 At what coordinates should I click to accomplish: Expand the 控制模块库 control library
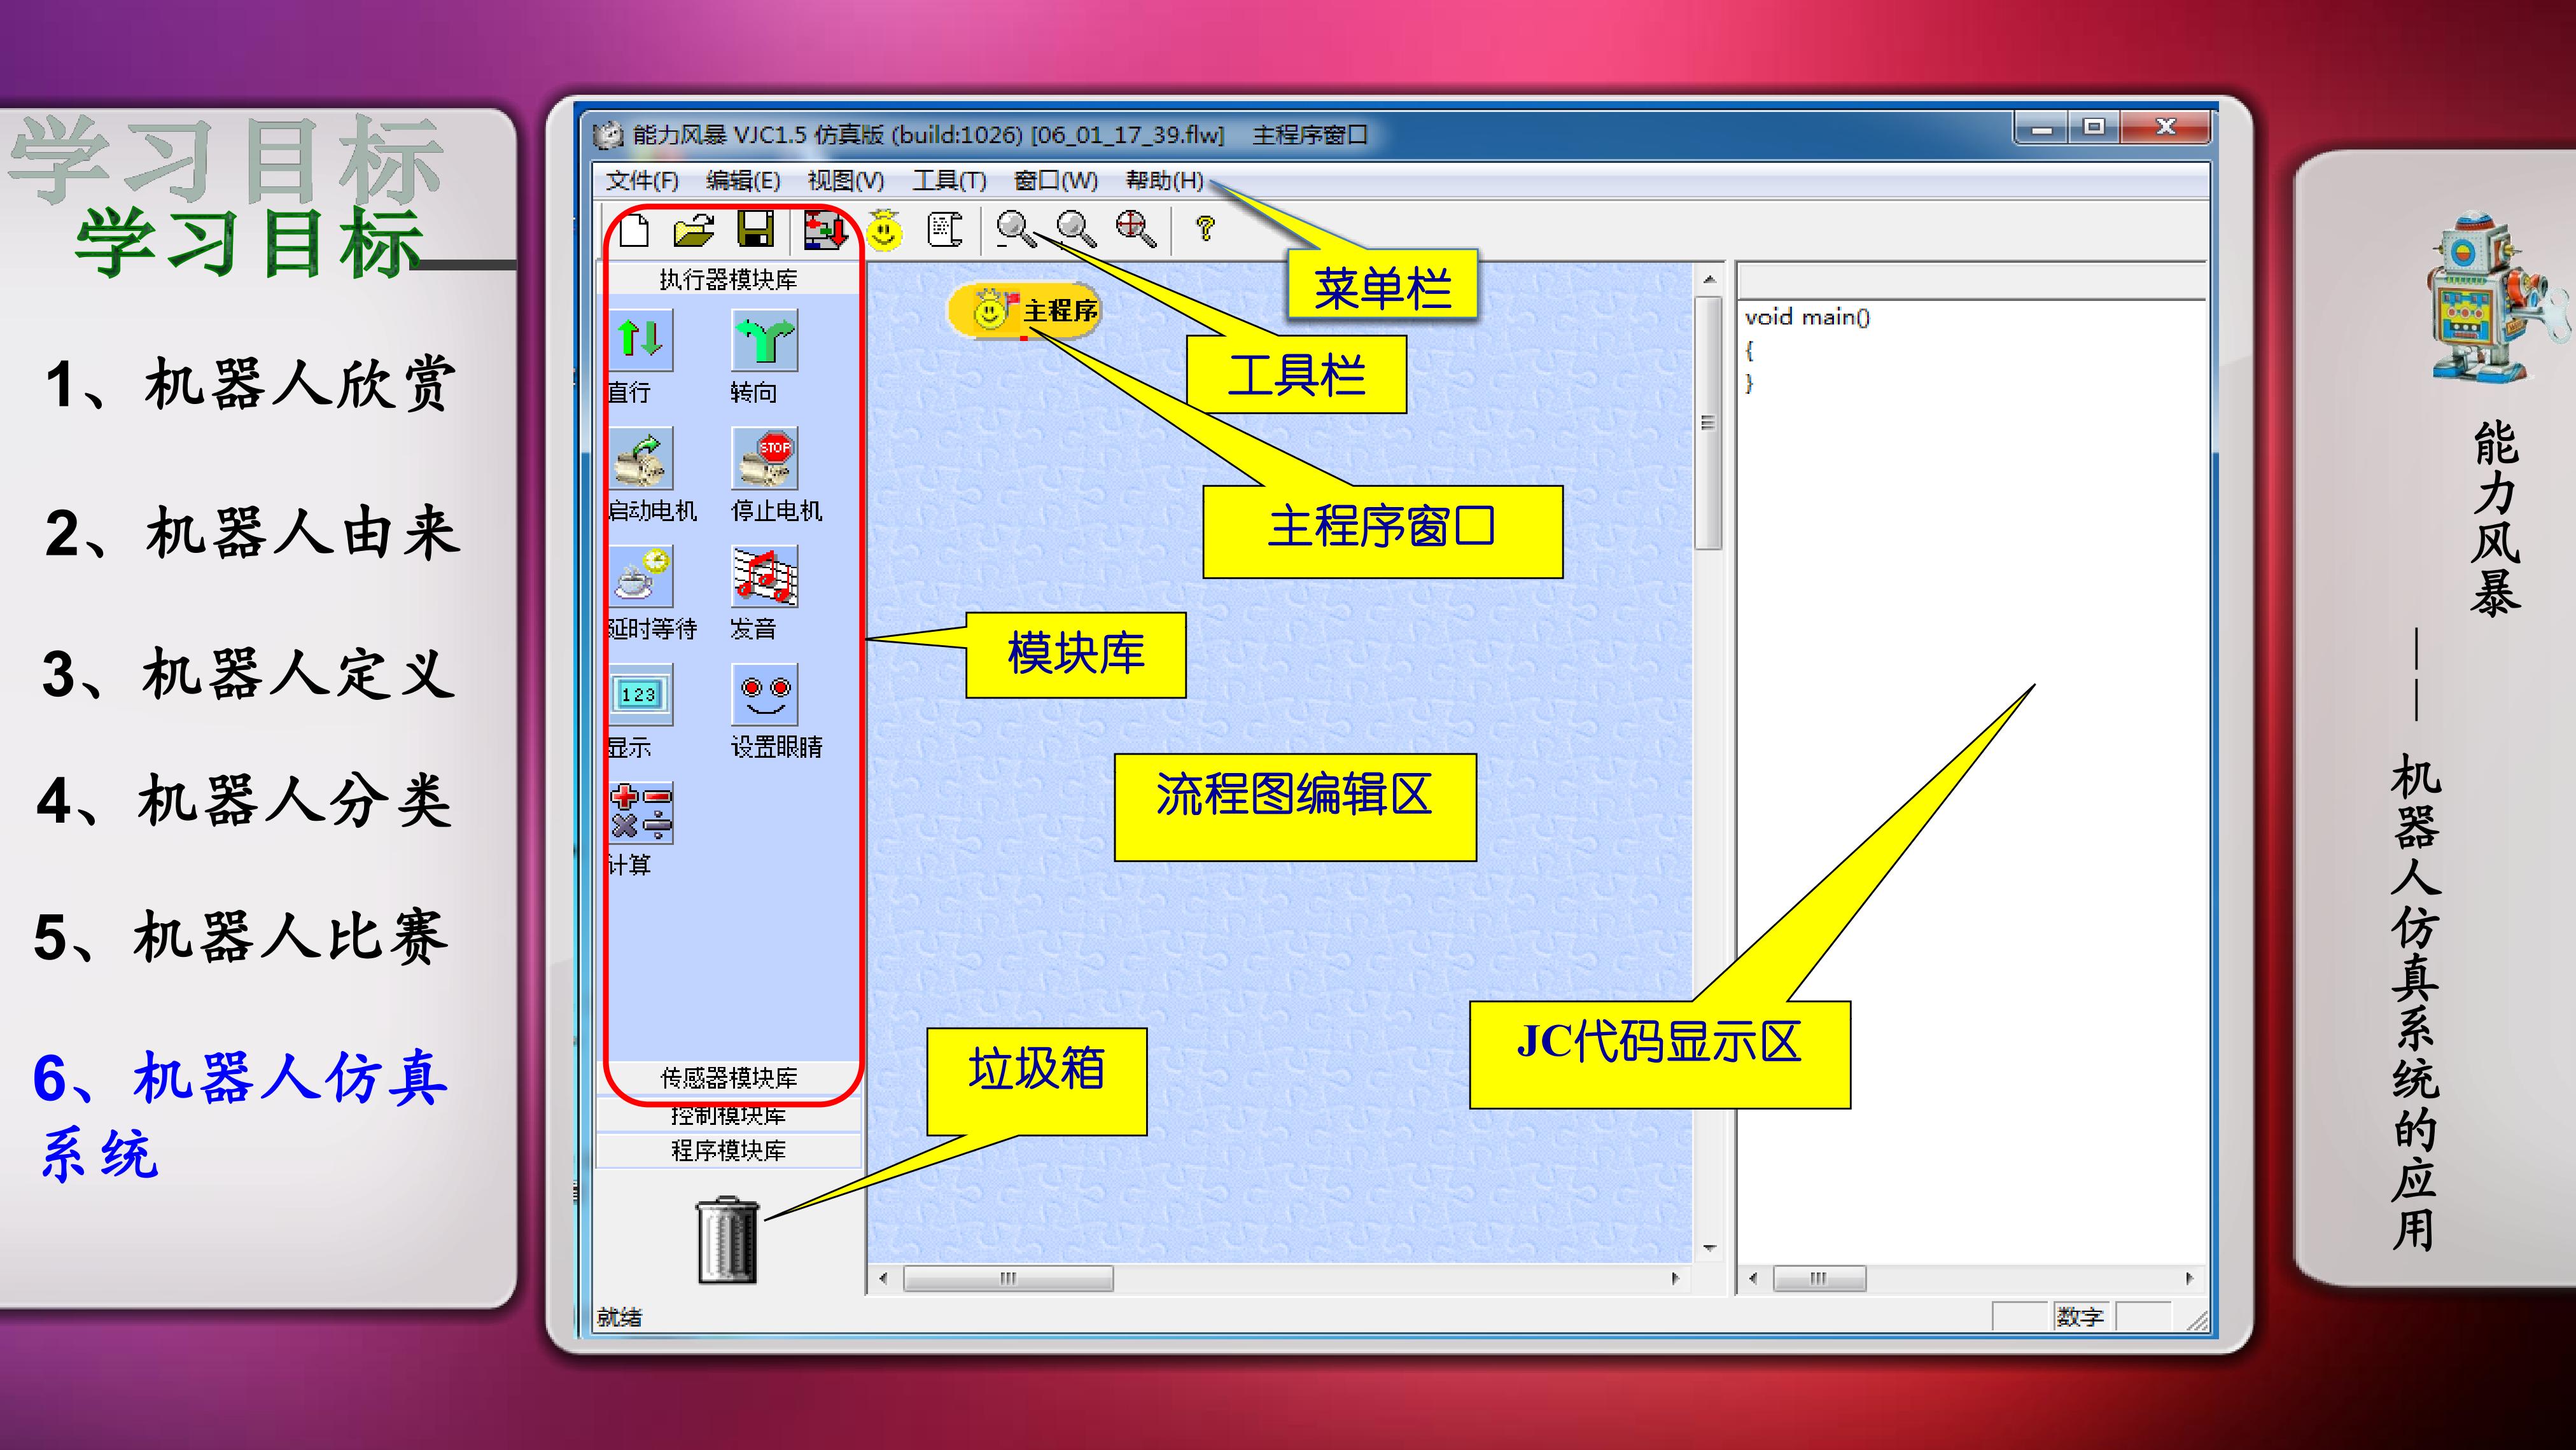click(x=729, y=1114)
